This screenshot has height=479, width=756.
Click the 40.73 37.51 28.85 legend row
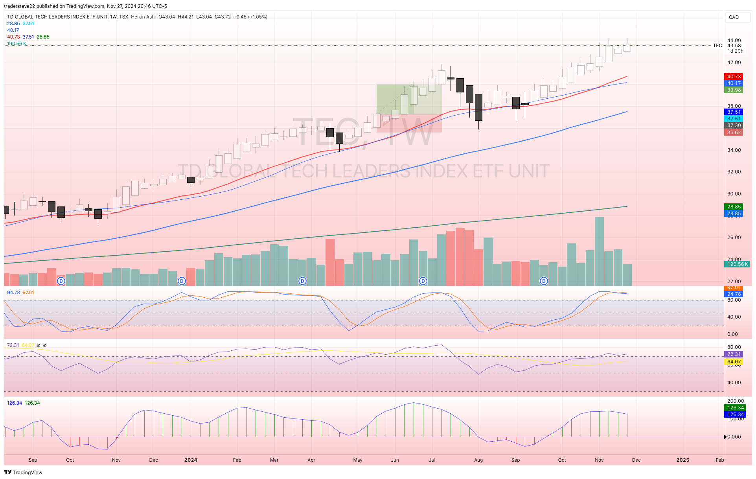[x=28, y=37]
